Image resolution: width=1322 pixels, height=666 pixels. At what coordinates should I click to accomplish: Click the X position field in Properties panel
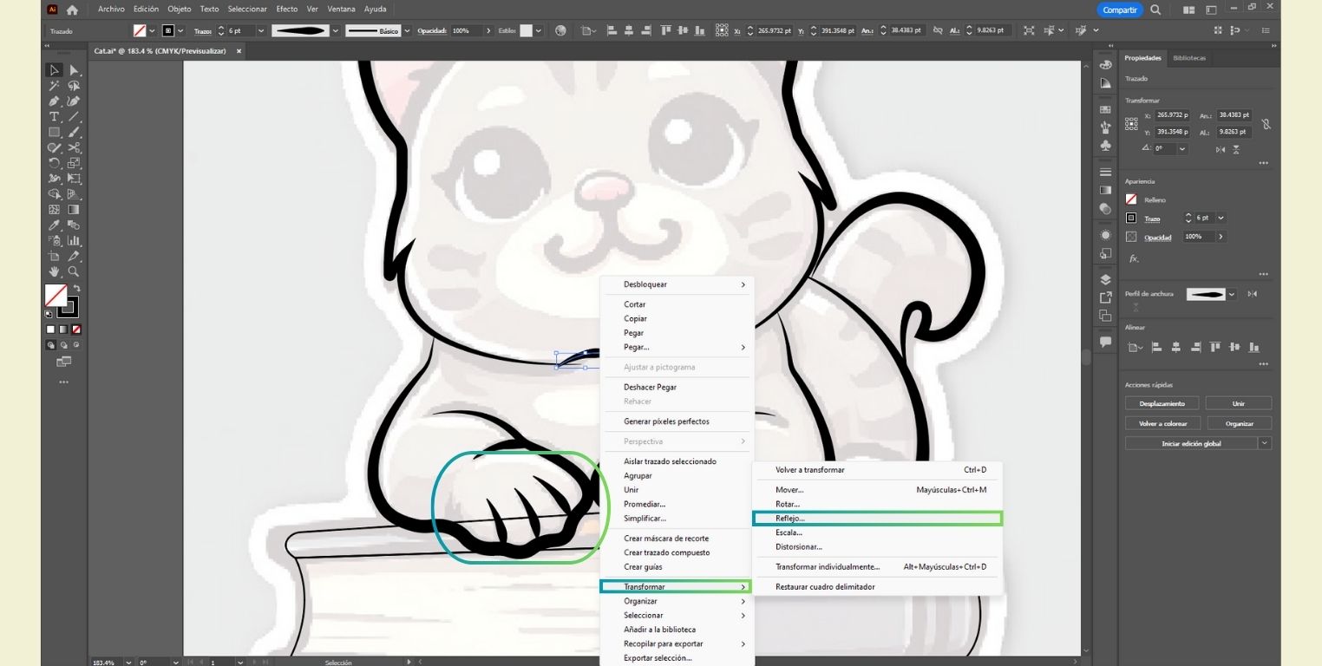(x=1174, y=114)
